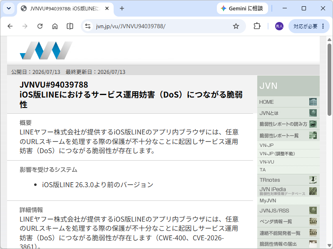Open ベンダ情報一覧 in sidebar

pyautogui.click(x=276, y=222)
